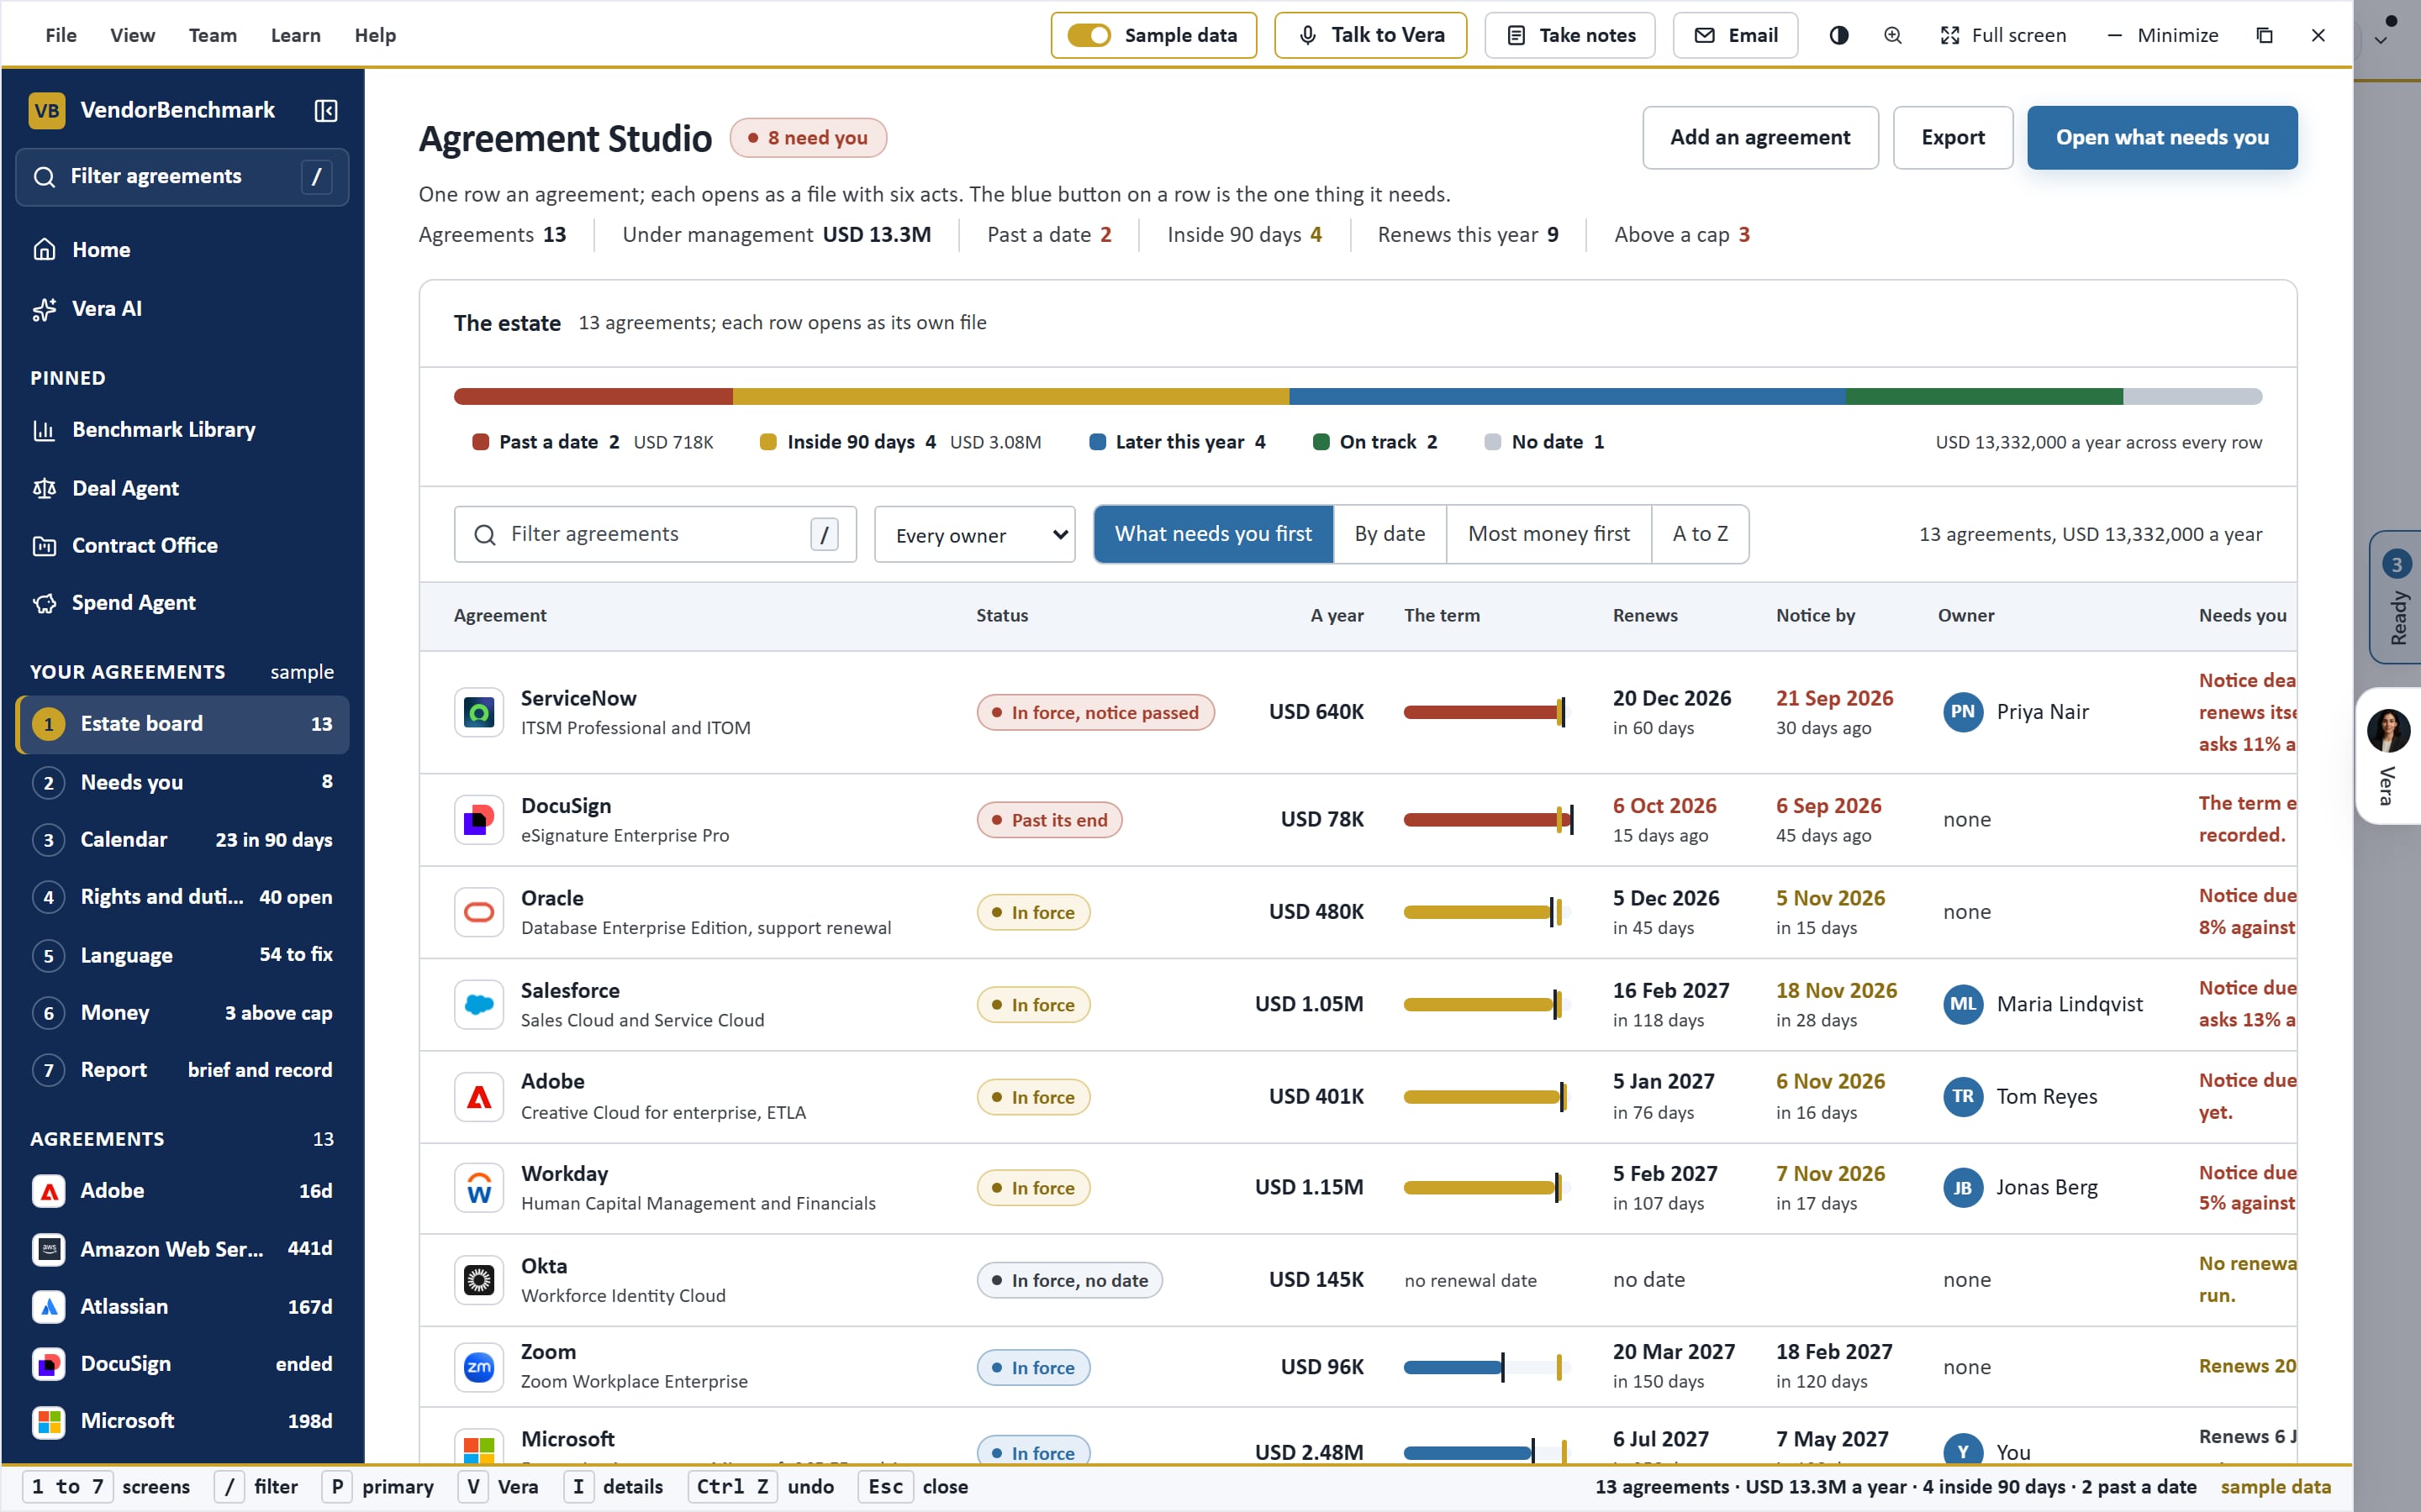Click the table Filter agreements input field

coord(656,534)
